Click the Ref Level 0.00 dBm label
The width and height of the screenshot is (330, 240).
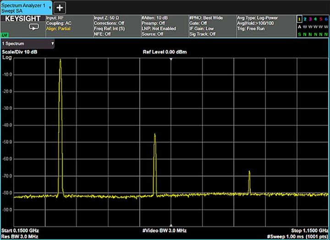[x=165, y=52]
